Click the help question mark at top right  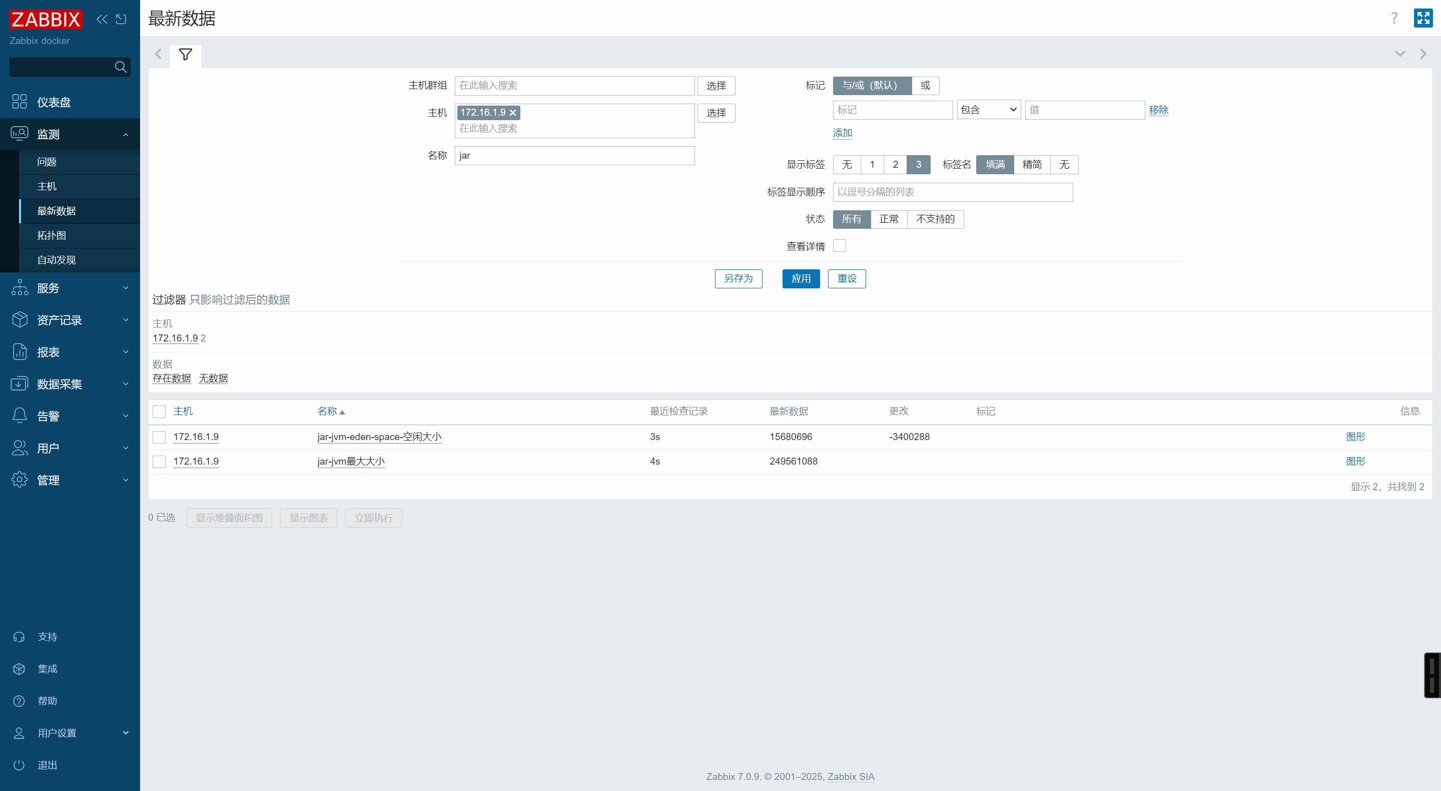click(1394, 19)
